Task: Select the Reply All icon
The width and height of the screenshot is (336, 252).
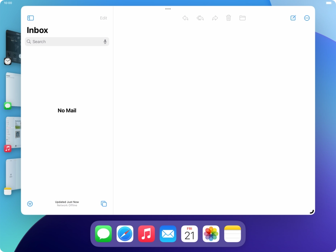Action: point(200,18)
